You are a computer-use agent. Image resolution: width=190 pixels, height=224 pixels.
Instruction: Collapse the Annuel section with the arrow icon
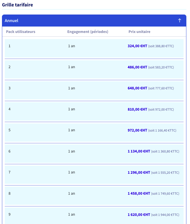coord(180,21)
